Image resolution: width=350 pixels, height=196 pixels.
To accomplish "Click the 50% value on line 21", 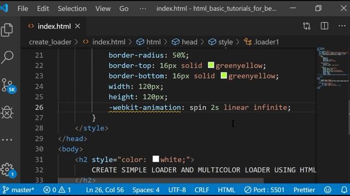I will 179,55.
